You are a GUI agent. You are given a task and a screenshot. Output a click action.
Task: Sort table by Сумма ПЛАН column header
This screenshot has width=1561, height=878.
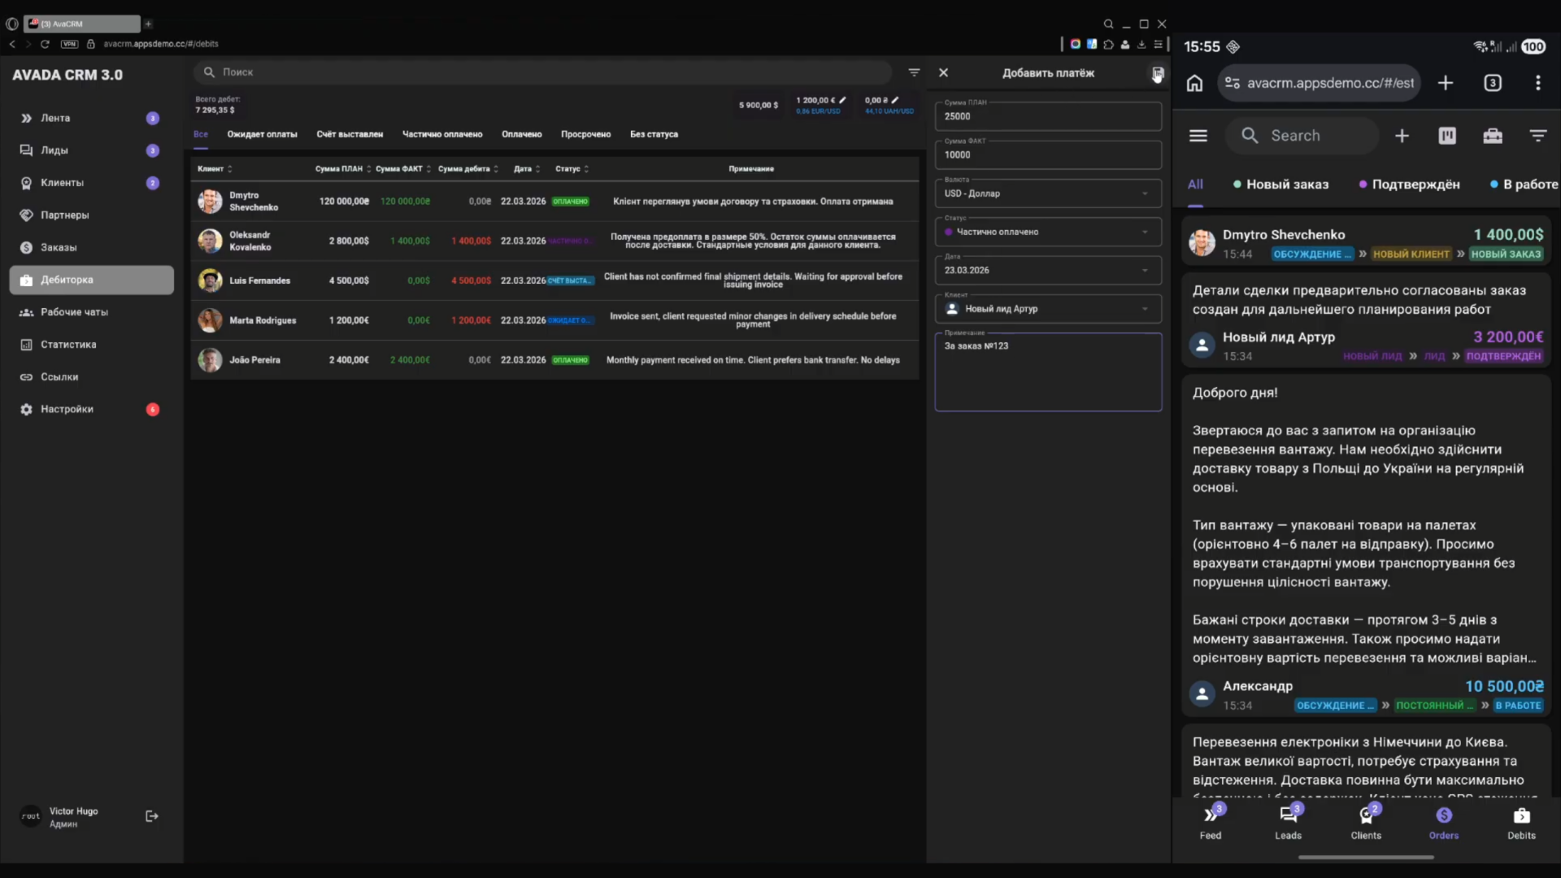(341, 169)
